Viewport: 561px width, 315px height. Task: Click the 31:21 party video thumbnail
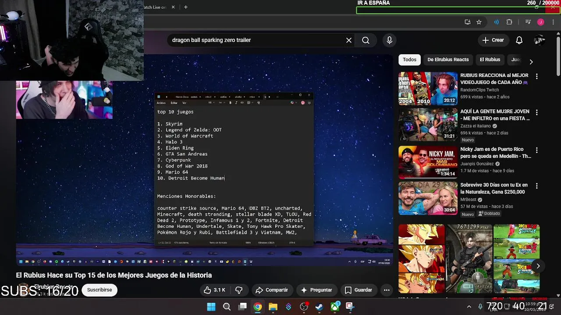coord(428,125)
